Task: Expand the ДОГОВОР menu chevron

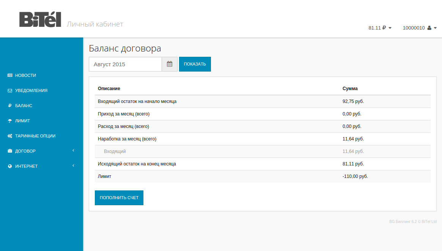Action: point(73,150)
